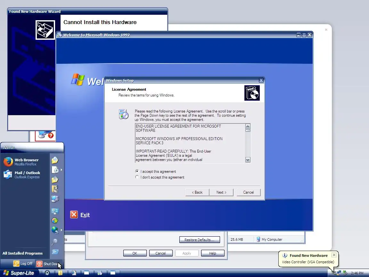This screenshot has height=277, width=369.
Task: Click the CD icon beside license instructions
Action: click(x=124, y=114)
